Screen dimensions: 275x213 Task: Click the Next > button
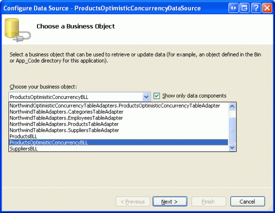170,201
